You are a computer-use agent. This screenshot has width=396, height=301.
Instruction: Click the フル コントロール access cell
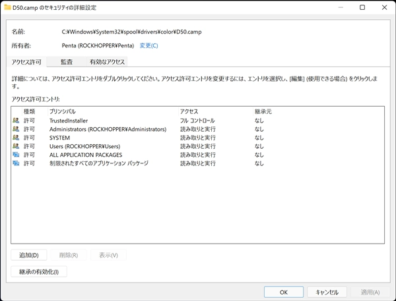(x=197, y=121)
